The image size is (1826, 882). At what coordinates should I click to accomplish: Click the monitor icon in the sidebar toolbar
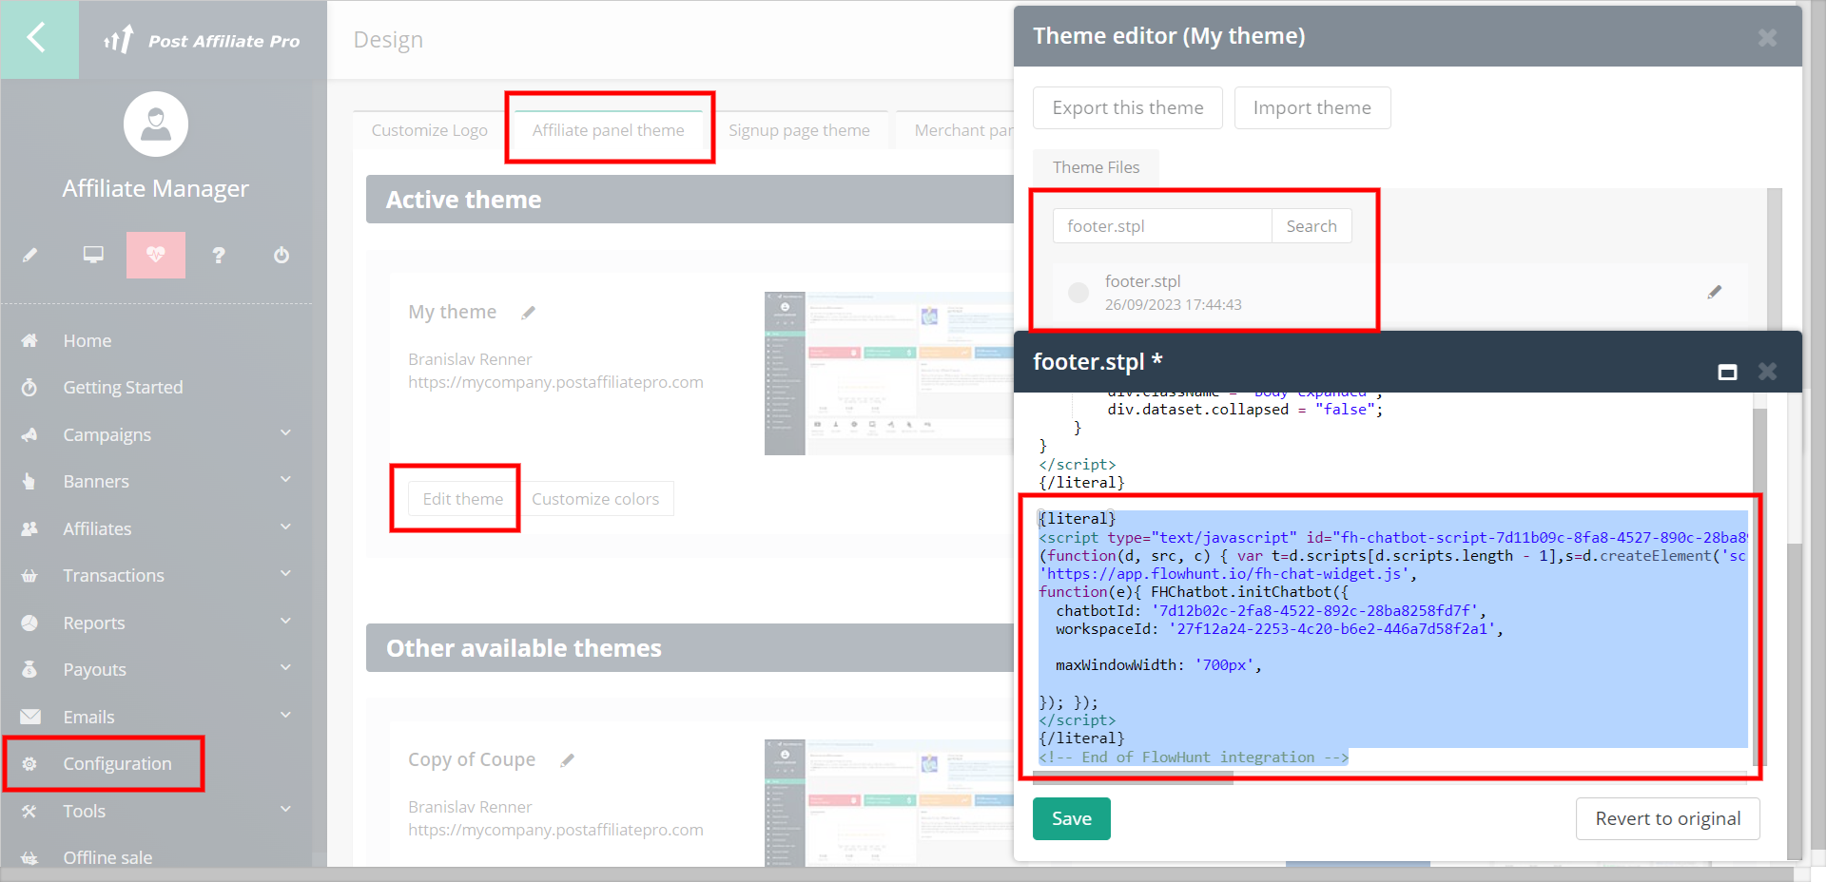(x=93, y=255)
